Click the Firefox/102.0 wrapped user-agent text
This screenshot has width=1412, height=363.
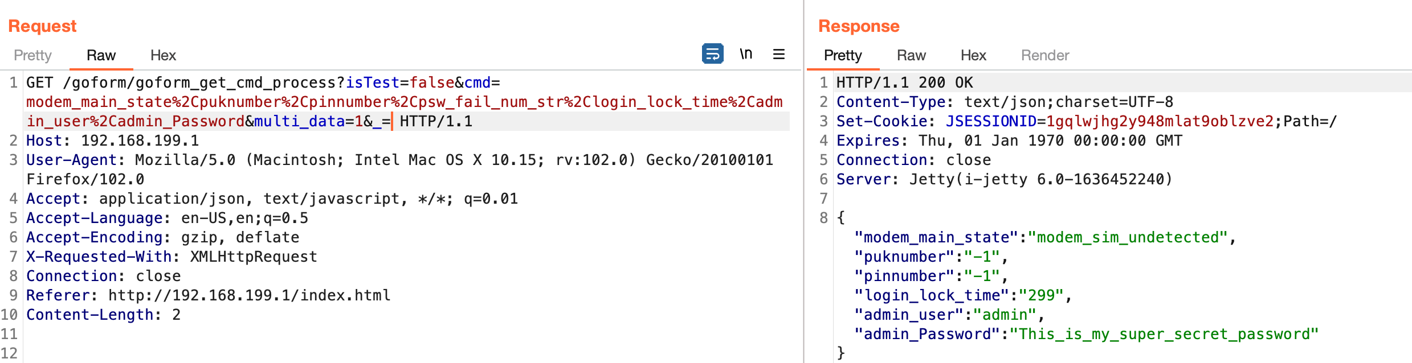[85, 179]
